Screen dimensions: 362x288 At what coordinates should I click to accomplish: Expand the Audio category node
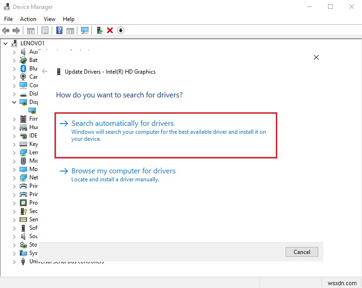[x=14, y=52]
